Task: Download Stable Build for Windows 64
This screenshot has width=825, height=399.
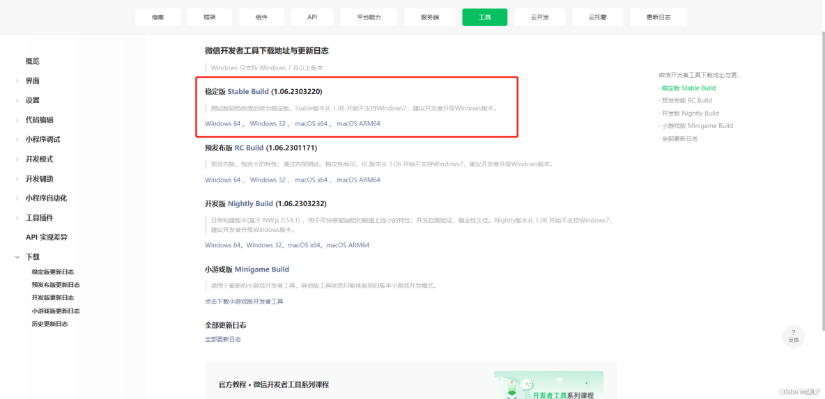Action: [222, 123]
